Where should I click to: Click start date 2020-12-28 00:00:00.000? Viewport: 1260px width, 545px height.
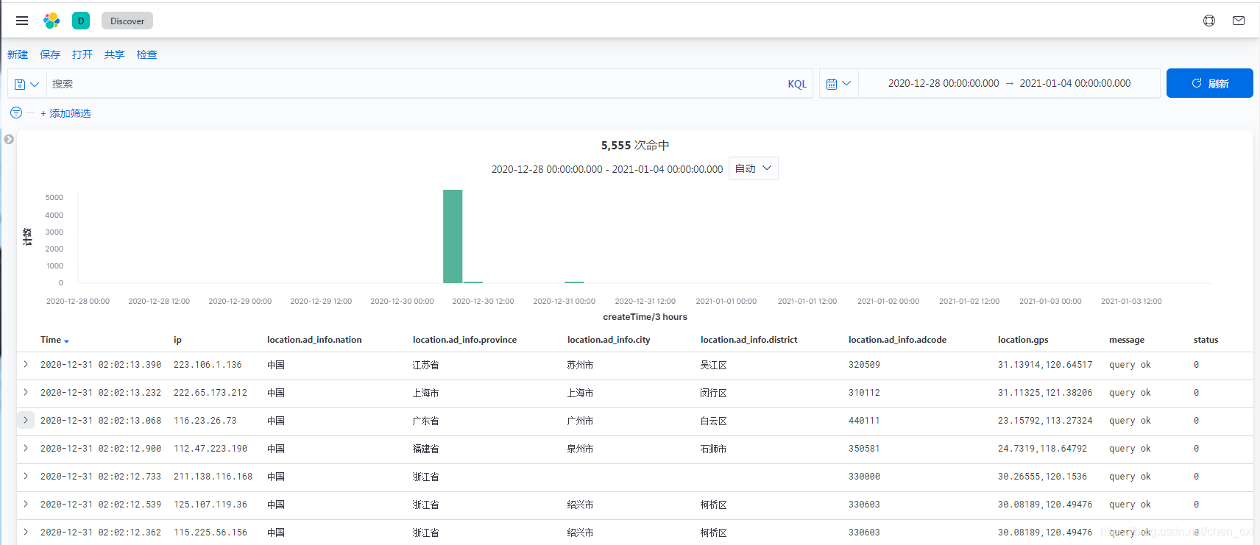tap(944, 83)
